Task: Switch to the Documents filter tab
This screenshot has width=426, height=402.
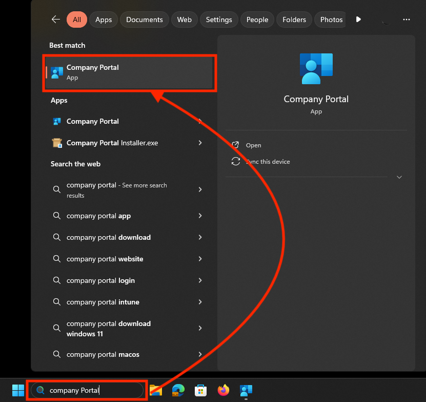Action: click(144, 20)
